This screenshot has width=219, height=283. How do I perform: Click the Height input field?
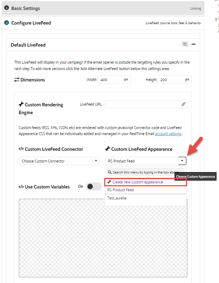coord(174,80)
